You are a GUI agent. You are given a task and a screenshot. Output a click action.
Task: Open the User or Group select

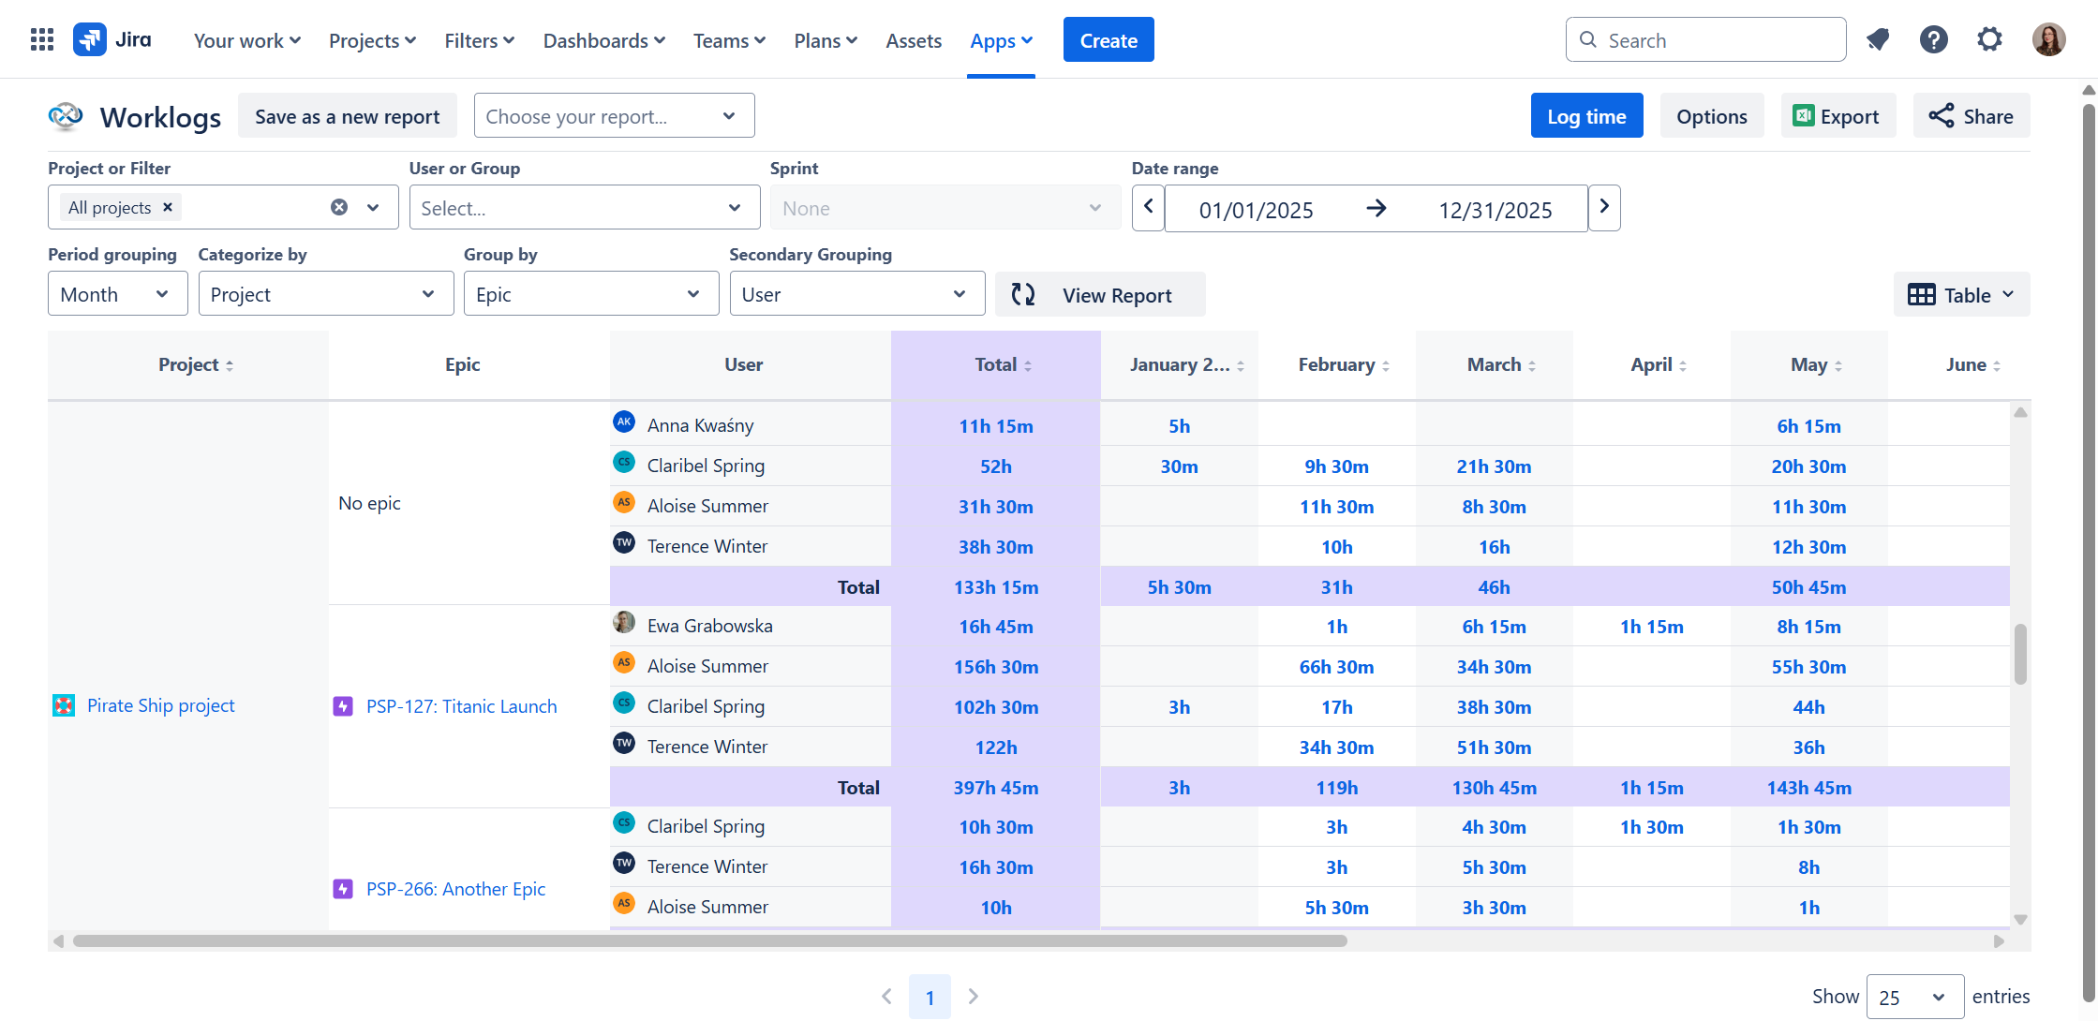click(584, 207)
